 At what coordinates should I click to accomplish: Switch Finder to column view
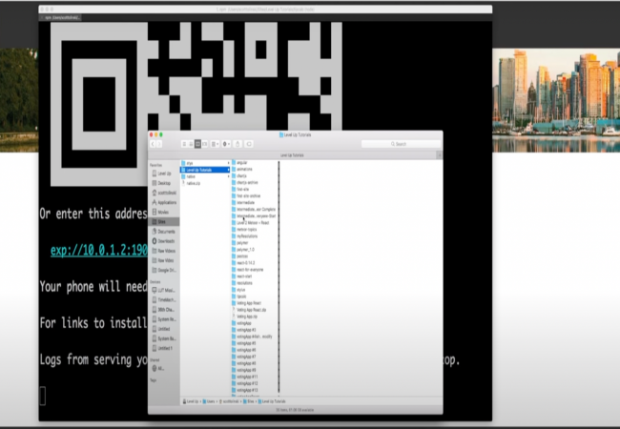197,144
